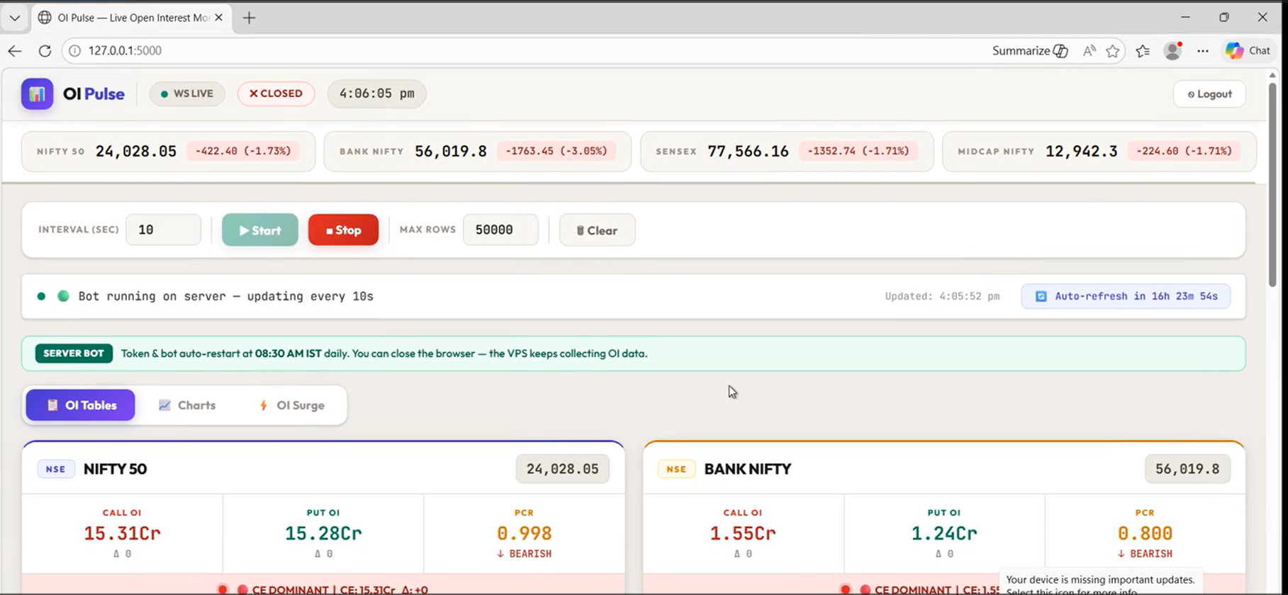Viewport: 1288px width, 595px height.
Task: Open the browser profile avatar
Action: [1172, 51]
